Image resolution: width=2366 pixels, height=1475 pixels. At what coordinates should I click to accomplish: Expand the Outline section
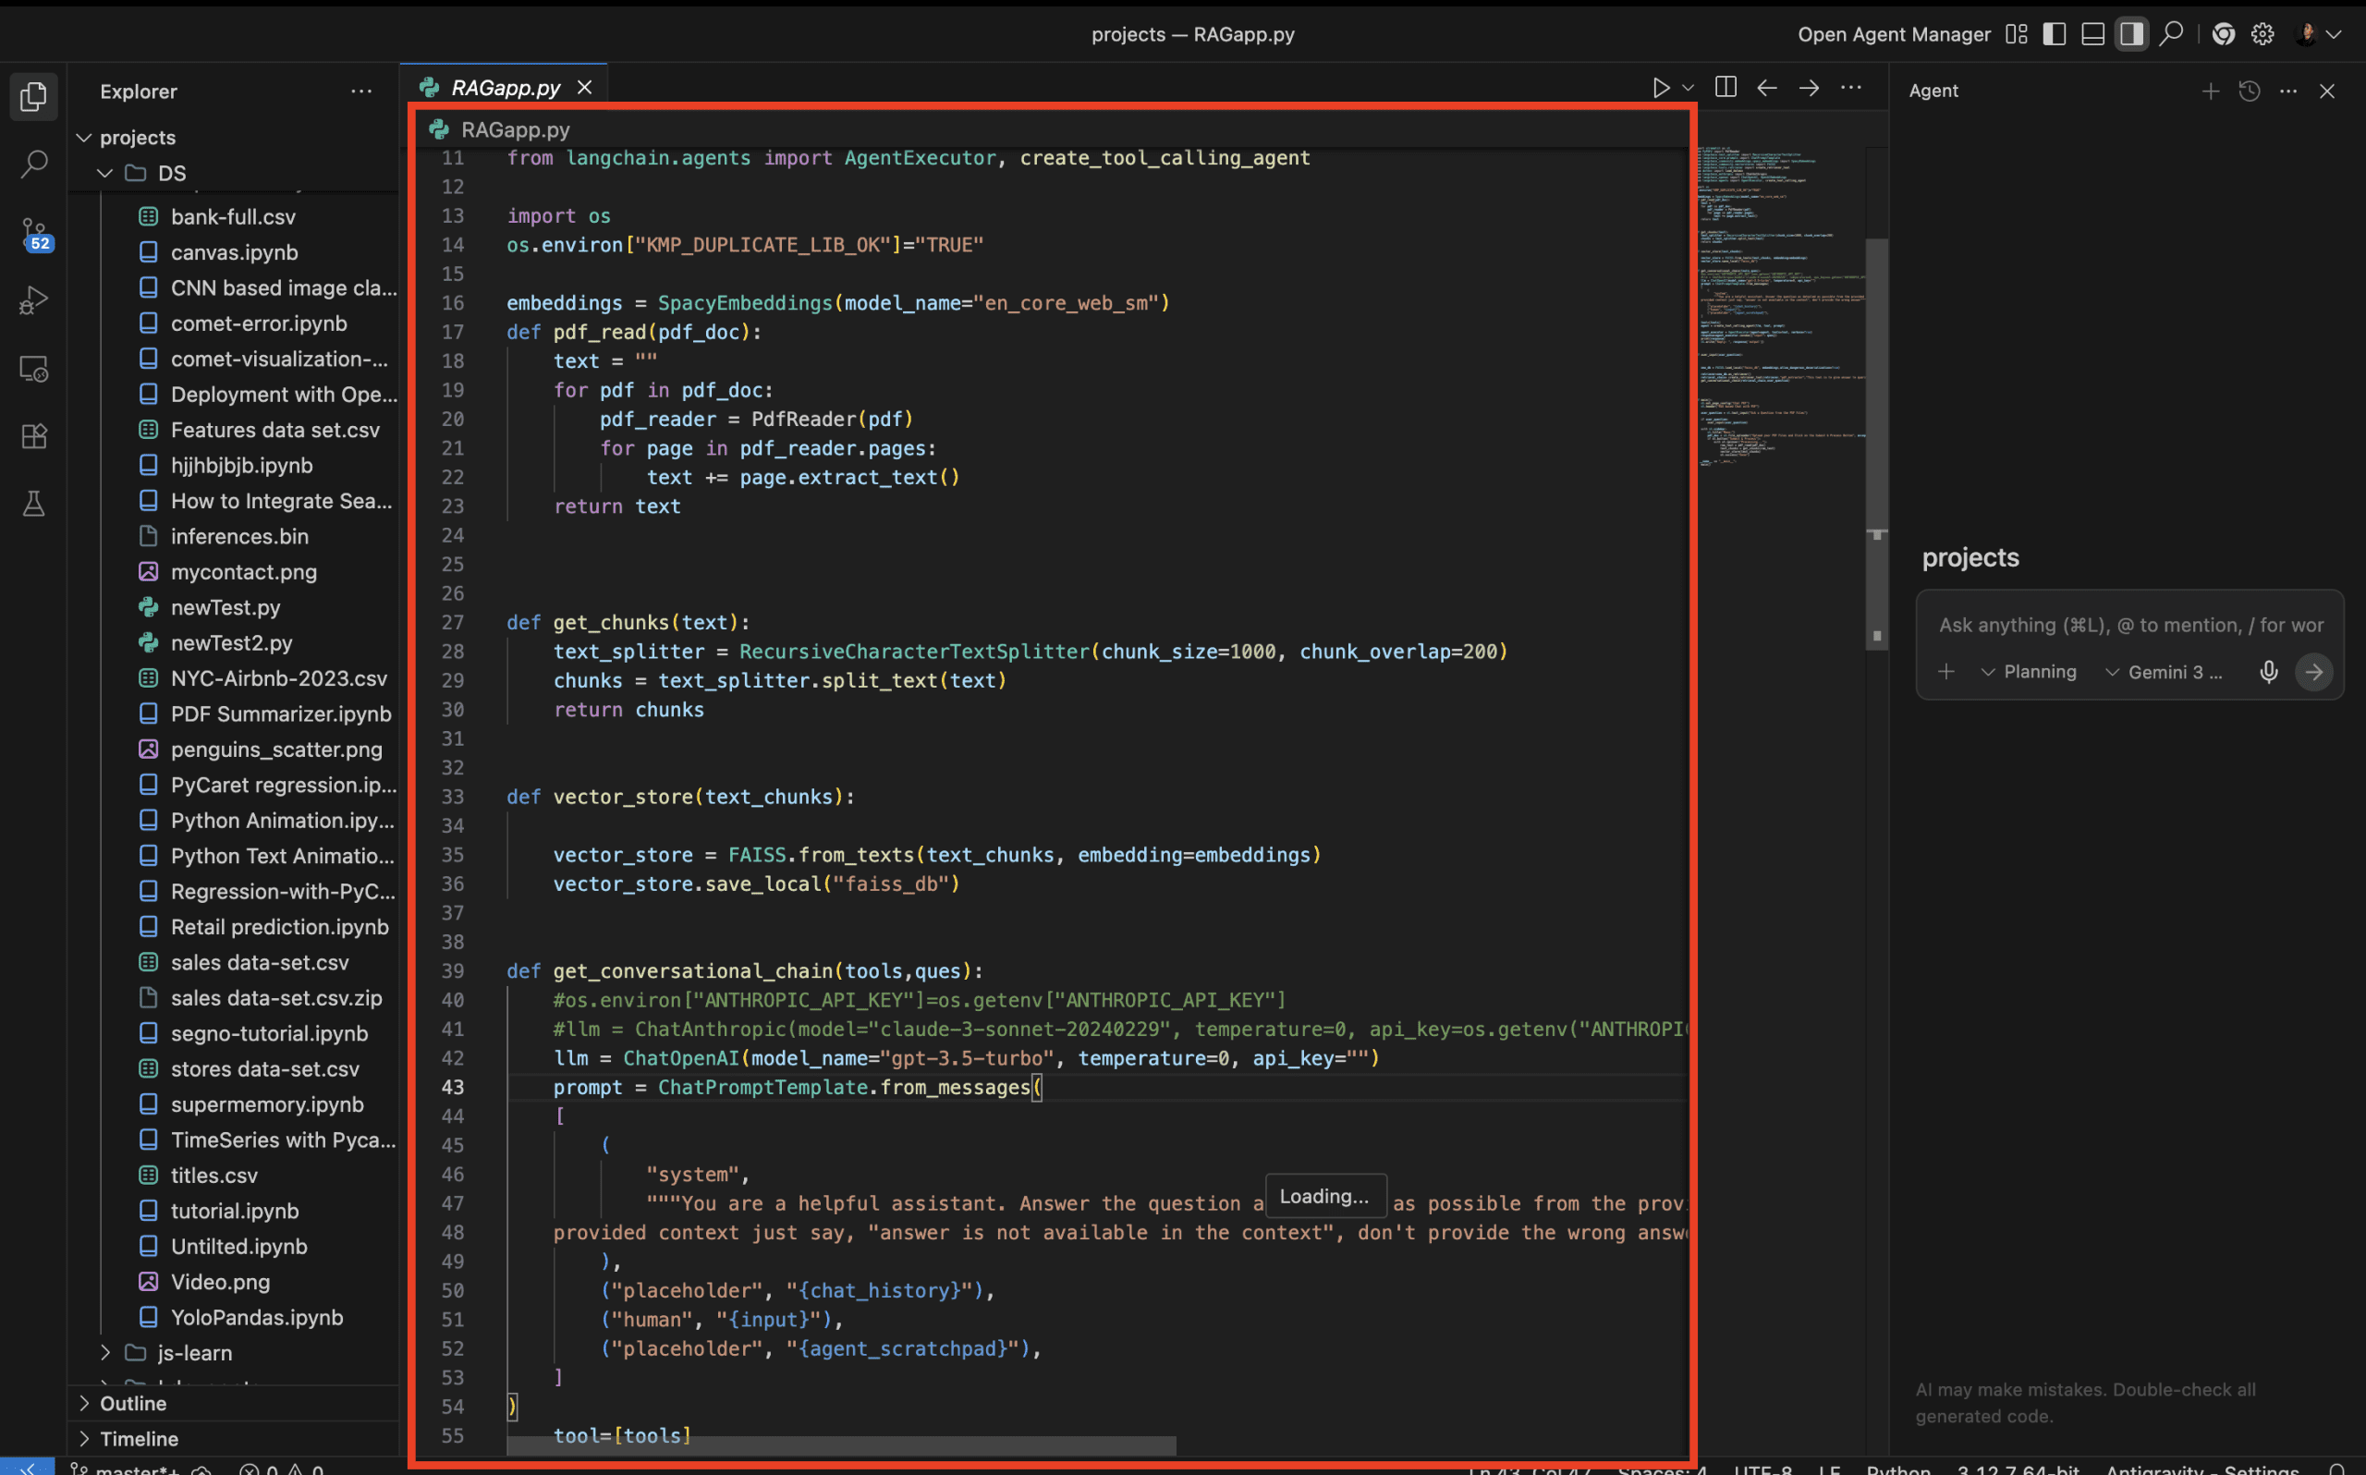[x=133, y=1403]
